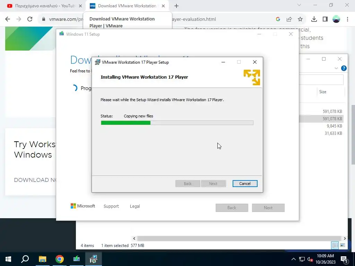Click the DOWNLOAD NOW link on the VMware page
This screenshot has width=355, height=266.
(35, 180)
